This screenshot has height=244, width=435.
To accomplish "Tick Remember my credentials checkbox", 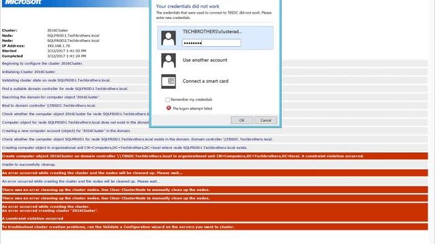I will (167, 100).
